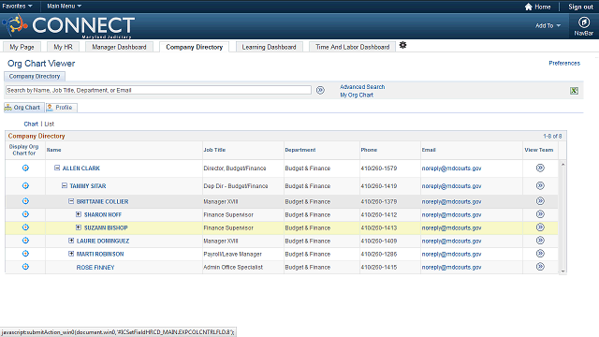599x337 pixels.
Task: Open the NavBar compass icon
Action: tap(584, 22)
